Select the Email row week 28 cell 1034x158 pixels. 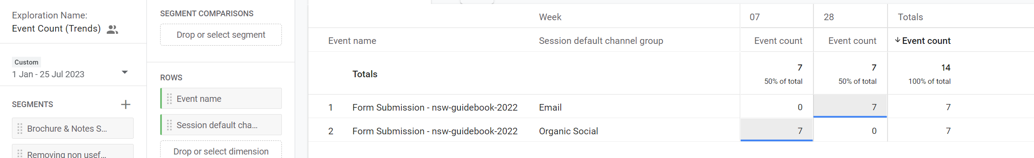coord(850,106)
